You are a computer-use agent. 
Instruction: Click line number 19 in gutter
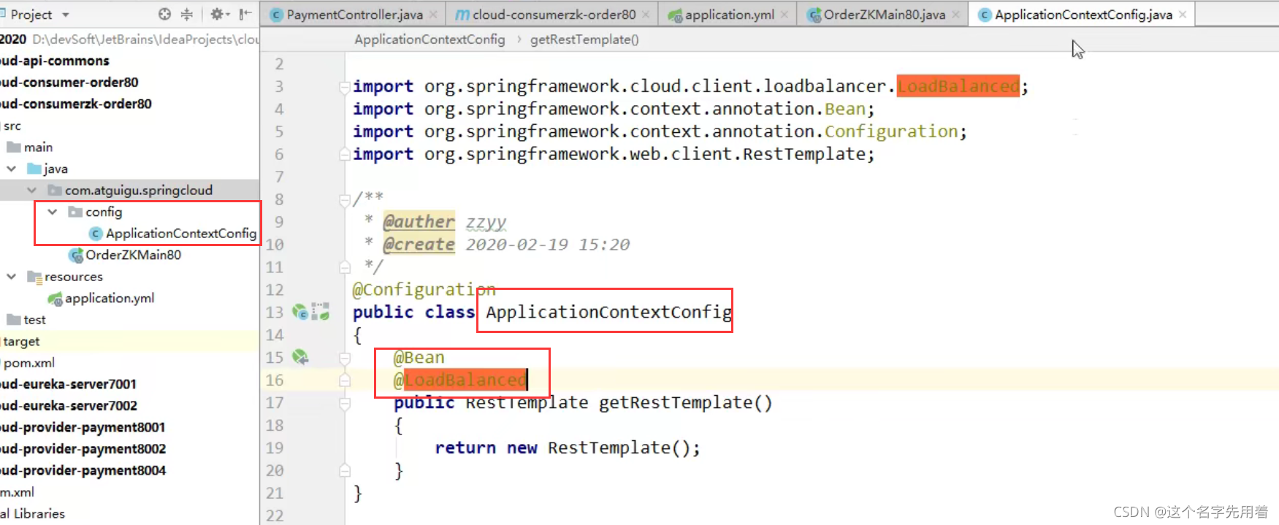coord(275,448)
